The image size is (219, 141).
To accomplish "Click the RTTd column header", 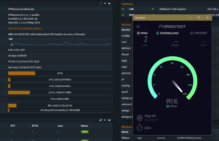I will [x=35, y=126].
